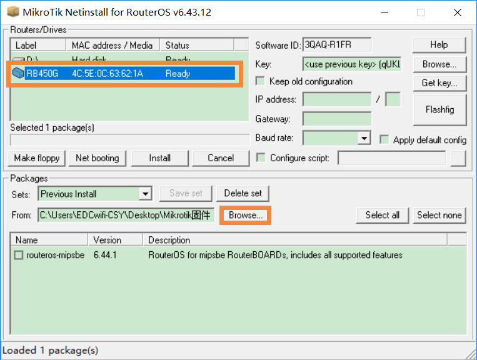The image size is (477, 360).
Task: Close the Netinstall window
Action: click(457, 12)
